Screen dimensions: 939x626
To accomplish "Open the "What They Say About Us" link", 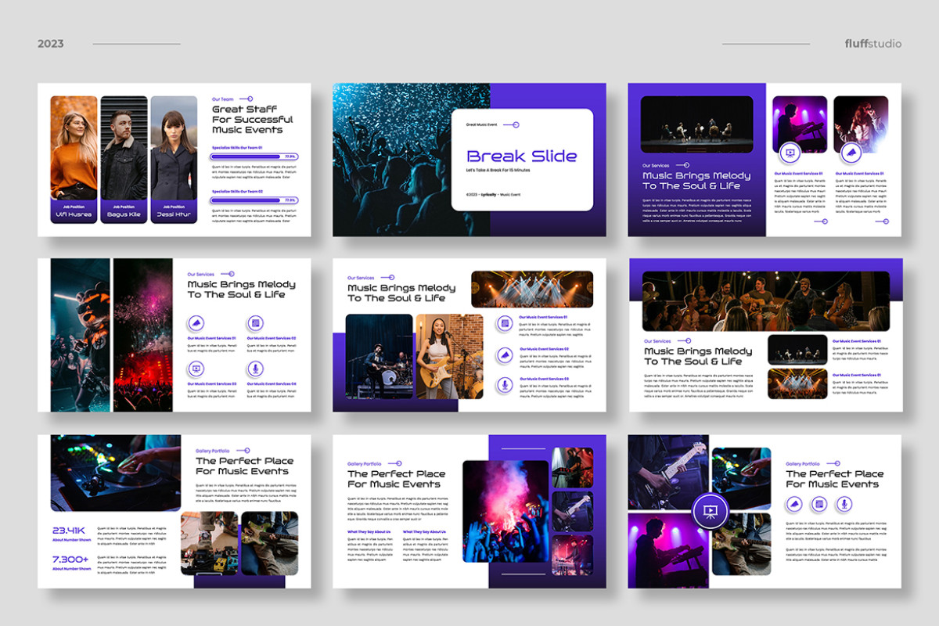I will 370,532.
